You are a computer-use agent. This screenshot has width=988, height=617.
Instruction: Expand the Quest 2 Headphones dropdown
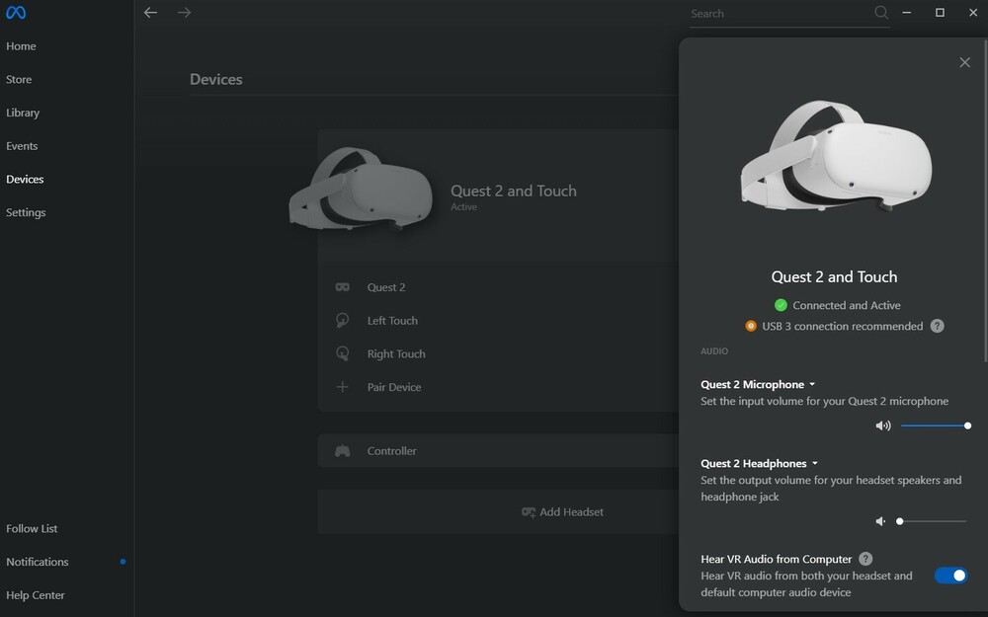(815, 463)
